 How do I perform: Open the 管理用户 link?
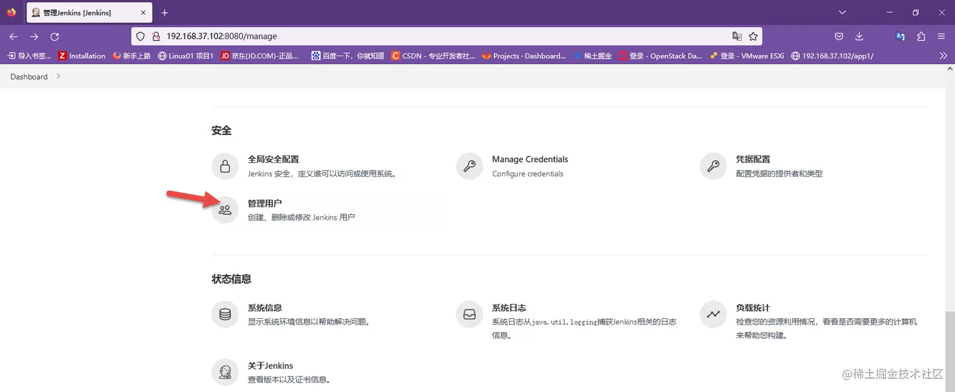265,203
